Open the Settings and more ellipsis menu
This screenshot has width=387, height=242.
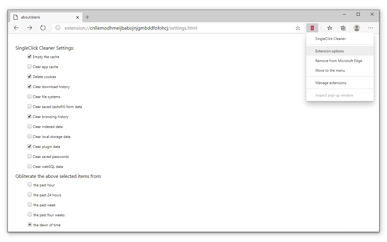(x=371, y=28)
